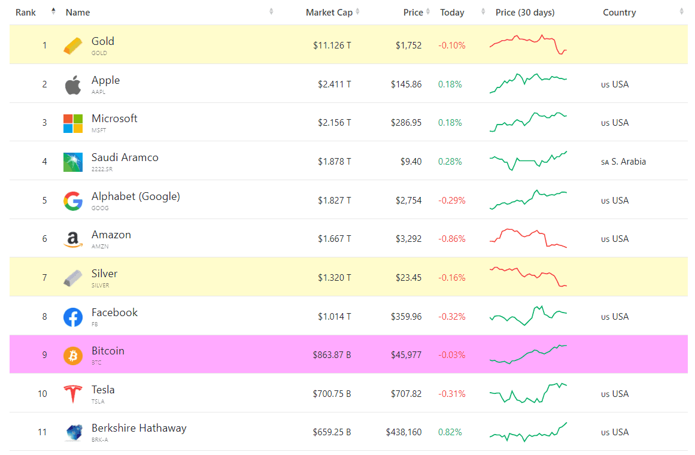
Task: Click Berkshire Hathaway's 30-day chart
Action: (528, 432)
